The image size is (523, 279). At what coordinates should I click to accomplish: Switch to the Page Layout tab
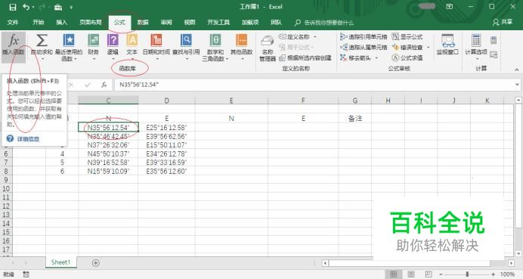[91, 23]
